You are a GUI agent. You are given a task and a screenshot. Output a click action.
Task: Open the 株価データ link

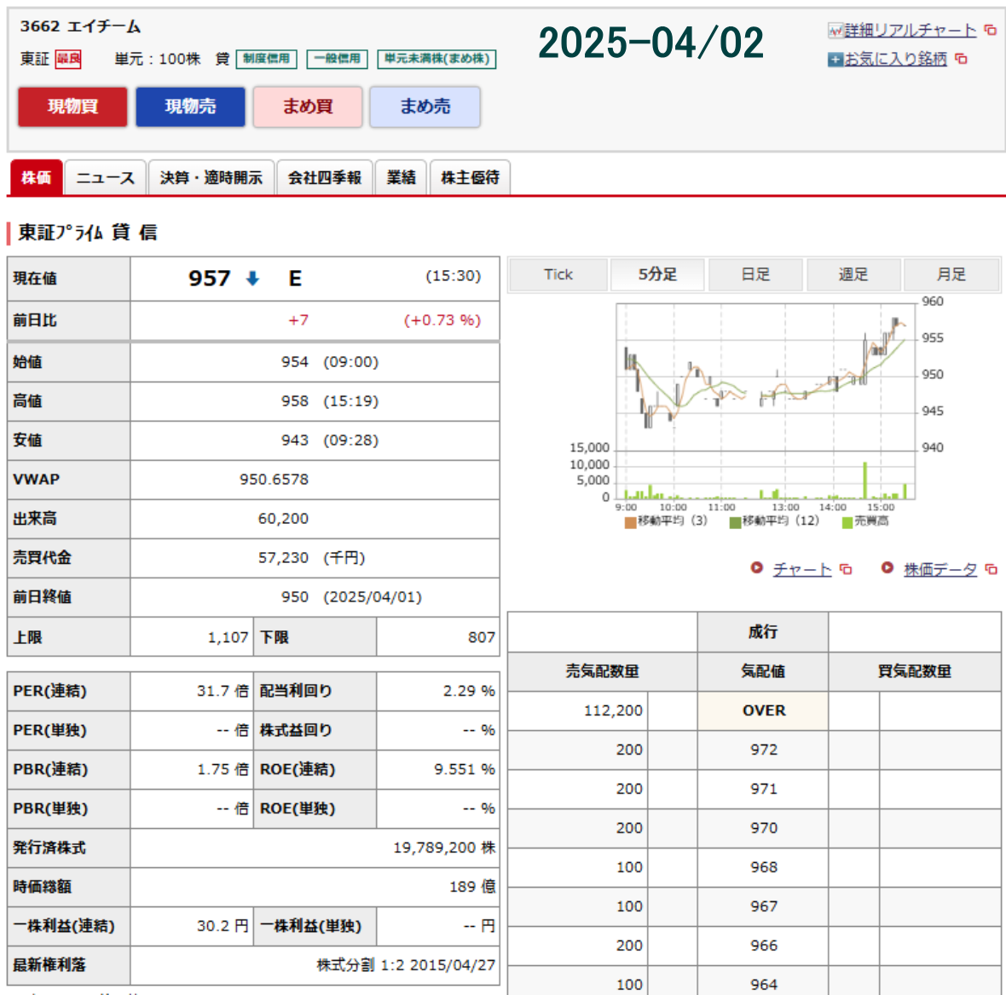point(940,569)
